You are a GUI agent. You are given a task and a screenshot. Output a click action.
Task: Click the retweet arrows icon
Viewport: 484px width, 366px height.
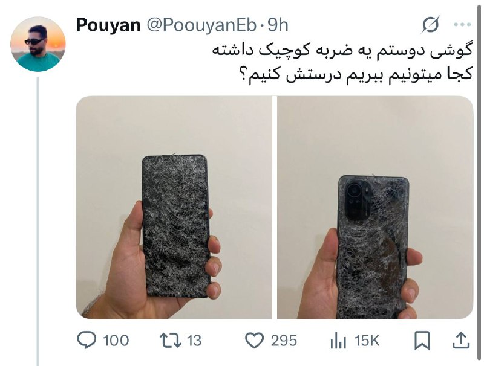(170, 341)
